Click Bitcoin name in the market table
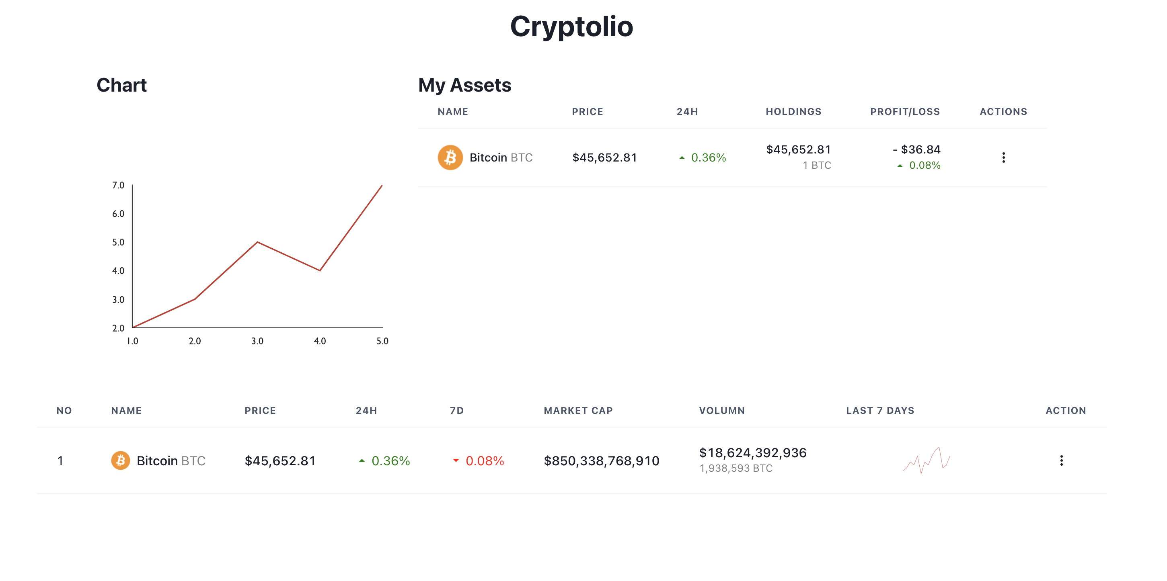Viewport: 1167px width, 581px height. point(157,460)
